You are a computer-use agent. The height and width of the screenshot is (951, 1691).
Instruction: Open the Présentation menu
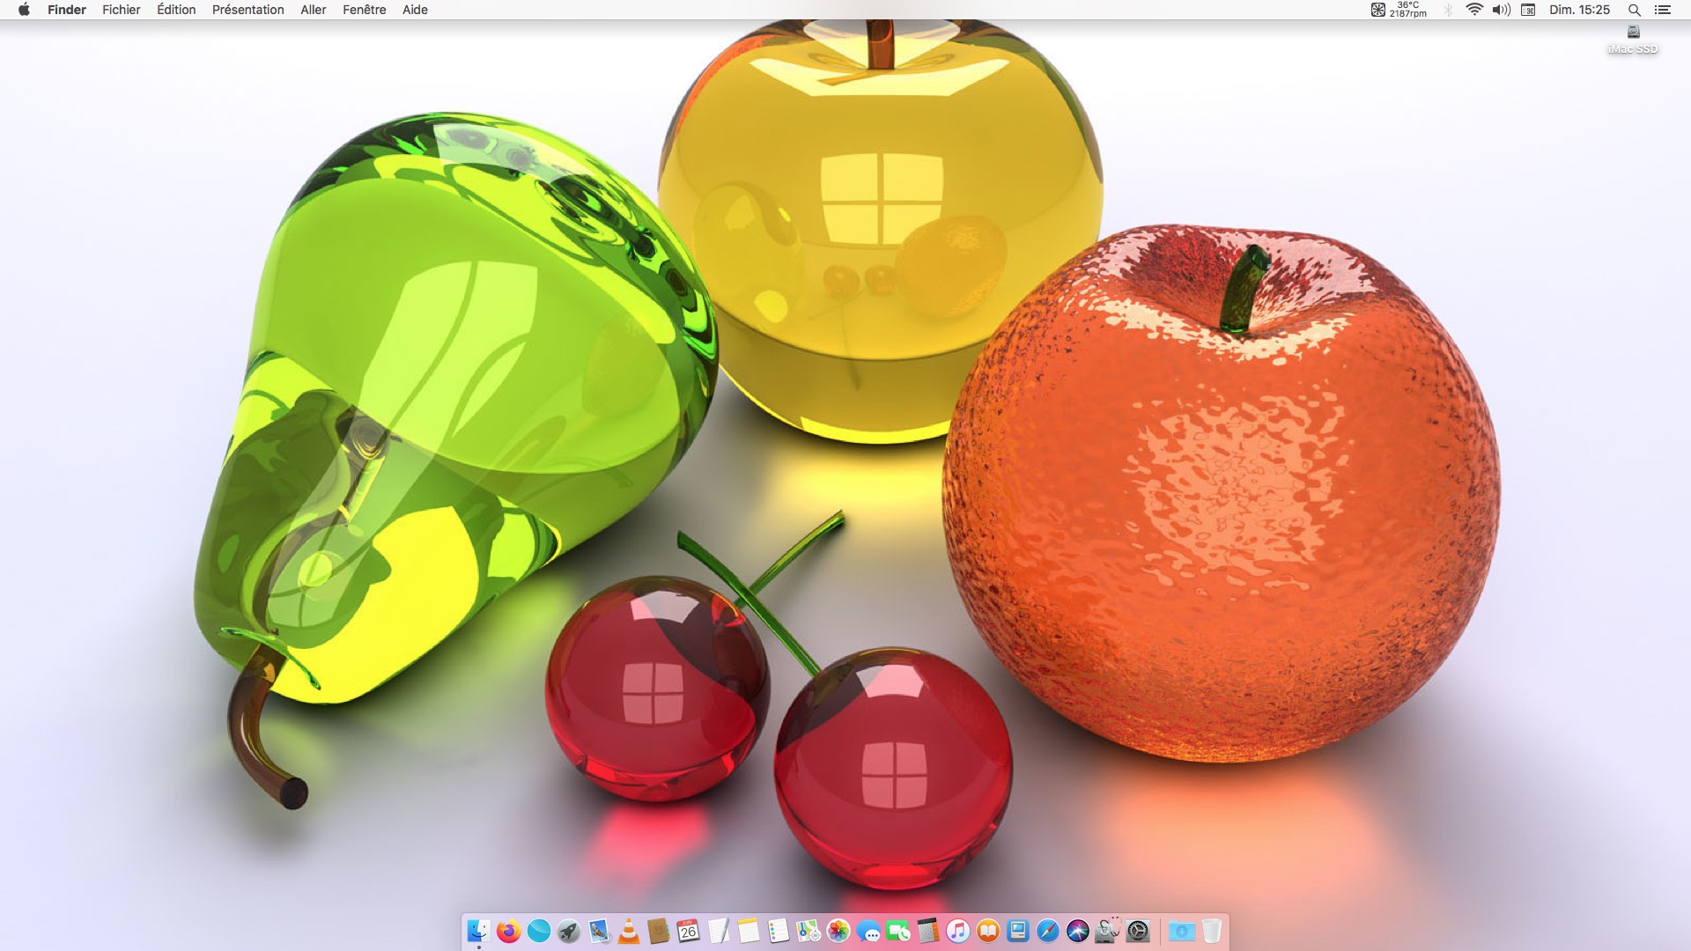(x=247, y=10)
